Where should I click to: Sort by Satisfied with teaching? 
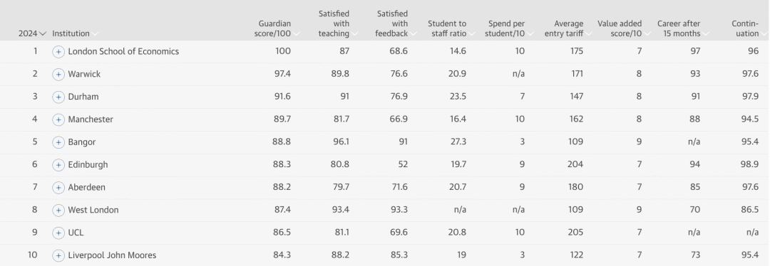coord(338,23)
